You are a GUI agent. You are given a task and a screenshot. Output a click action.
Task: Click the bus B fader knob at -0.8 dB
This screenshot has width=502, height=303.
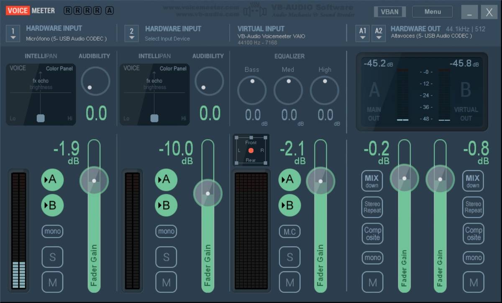point(440,179)
